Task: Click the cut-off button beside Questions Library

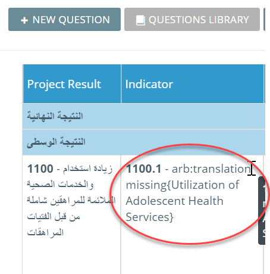Action: [x=264, y=20]
